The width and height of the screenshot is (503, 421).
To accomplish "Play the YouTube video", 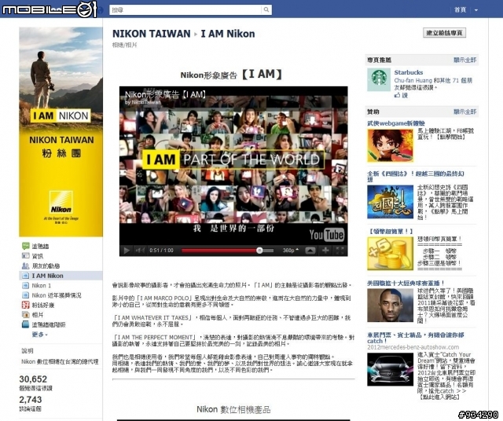I will coord(127,251).
